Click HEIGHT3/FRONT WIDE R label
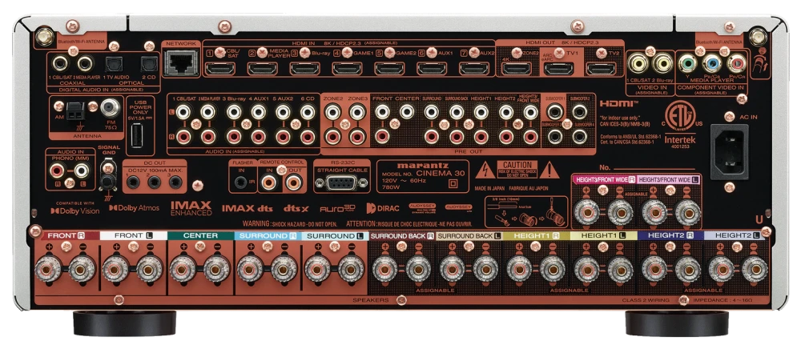This screenshot has width=801, height=357. click(605, 180)
